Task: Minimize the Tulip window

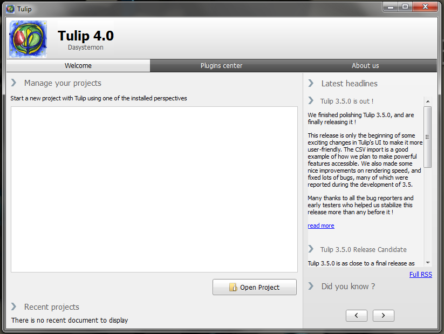Action: click(391, 7)
